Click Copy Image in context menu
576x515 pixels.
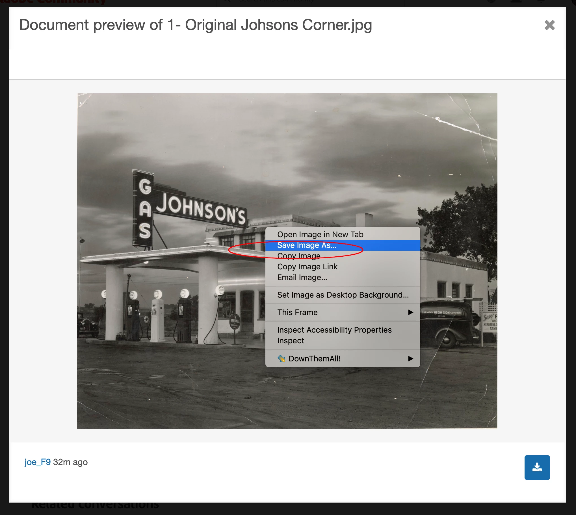pos(299,256)
